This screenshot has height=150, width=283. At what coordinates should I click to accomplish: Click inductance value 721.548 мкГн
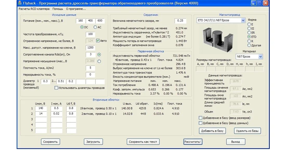click(181, 56)
